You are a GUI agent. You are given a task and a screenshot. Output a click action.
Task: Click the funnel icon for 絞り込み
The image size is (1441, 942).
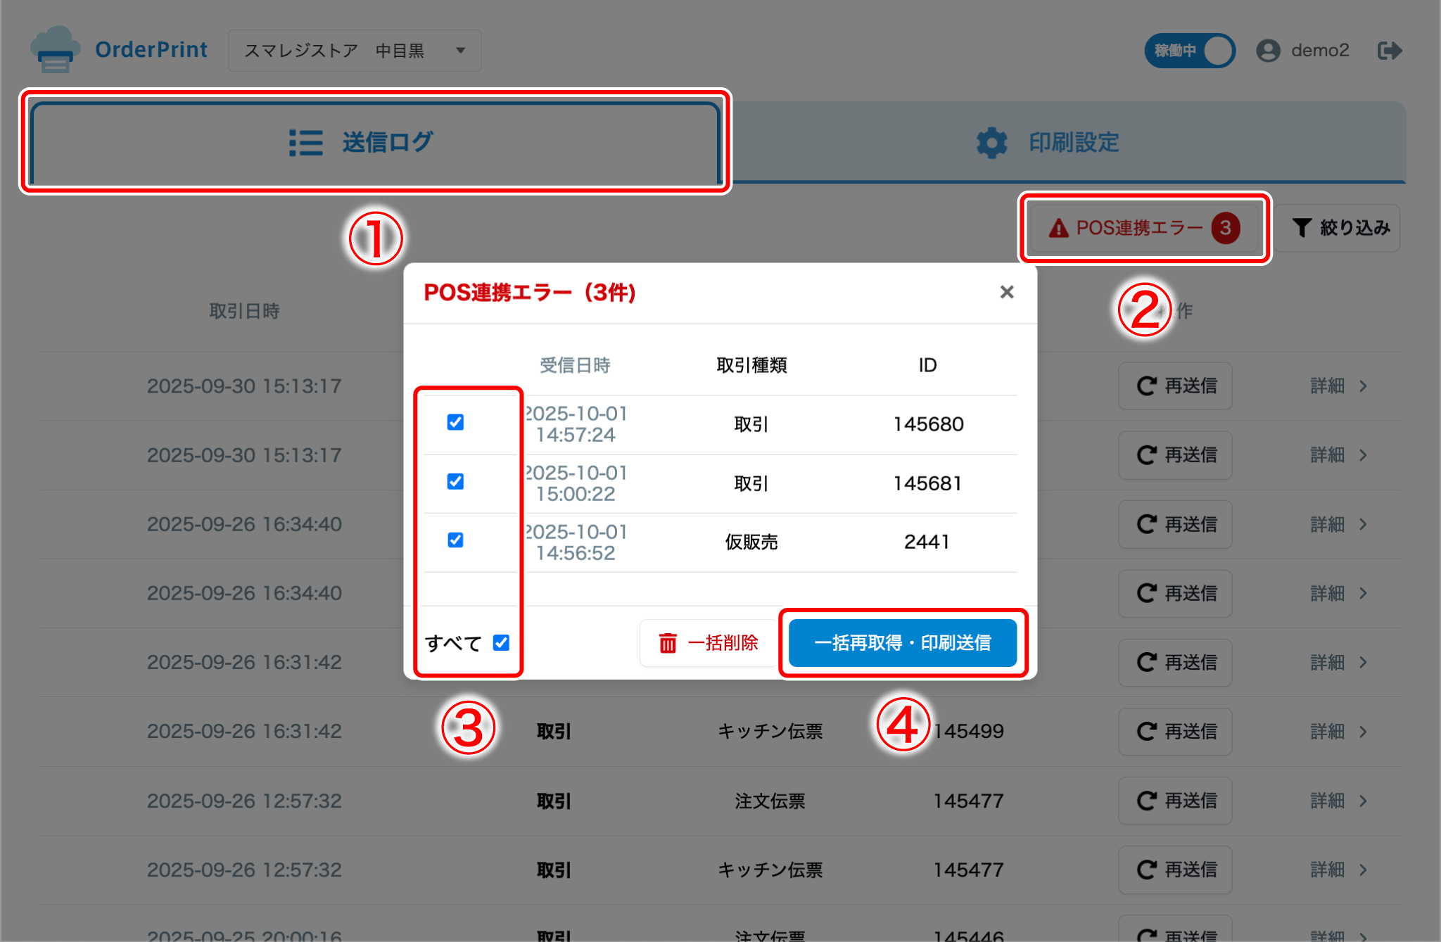[x=1302, y=228]
